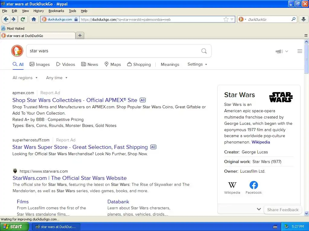
Task: Switch to the News tab
Action: [x=89, y=64]
